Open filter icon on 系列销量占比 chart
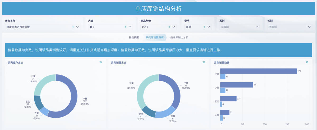This screenshot has width=317, height=130. pos(204,62)
